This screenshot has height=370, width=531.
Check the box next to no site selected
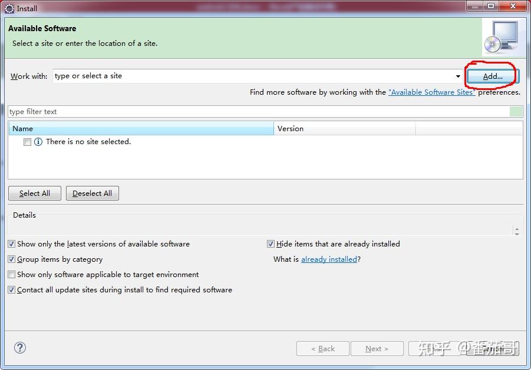[x=28, y=142]
